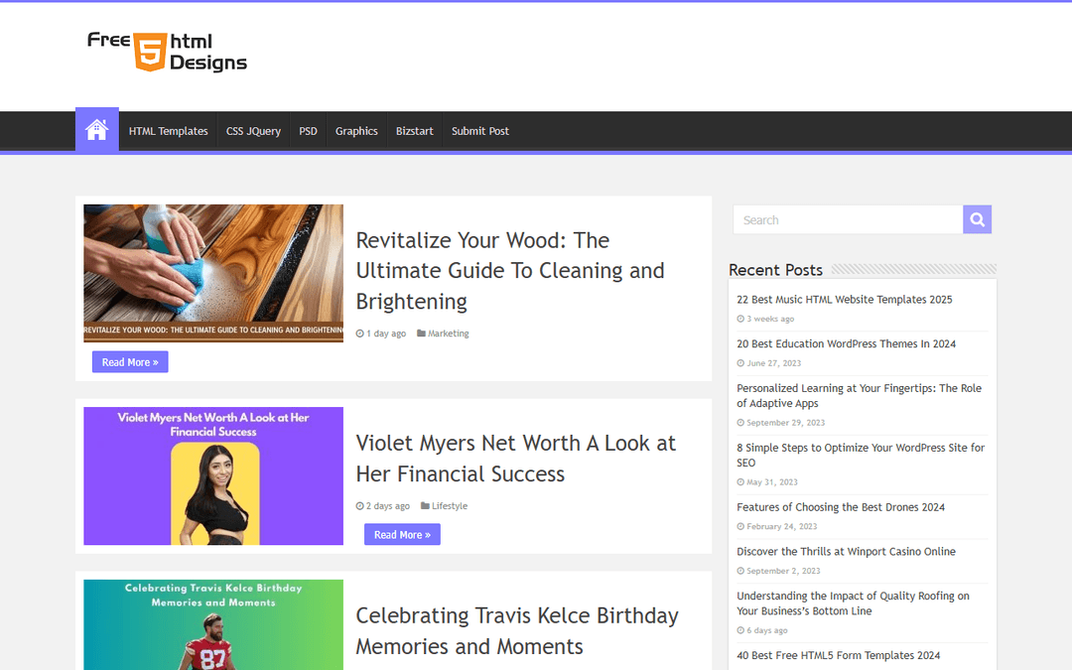Click the 'May 31, 2023' date text
Screen dimensions: 1072x670
pyautogui.click(x=772, y=482)
